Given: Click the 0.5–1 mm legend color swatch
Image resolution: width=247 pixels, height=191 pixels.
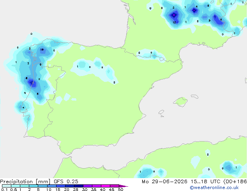Looking at the screenshot, I should [16, 186].
